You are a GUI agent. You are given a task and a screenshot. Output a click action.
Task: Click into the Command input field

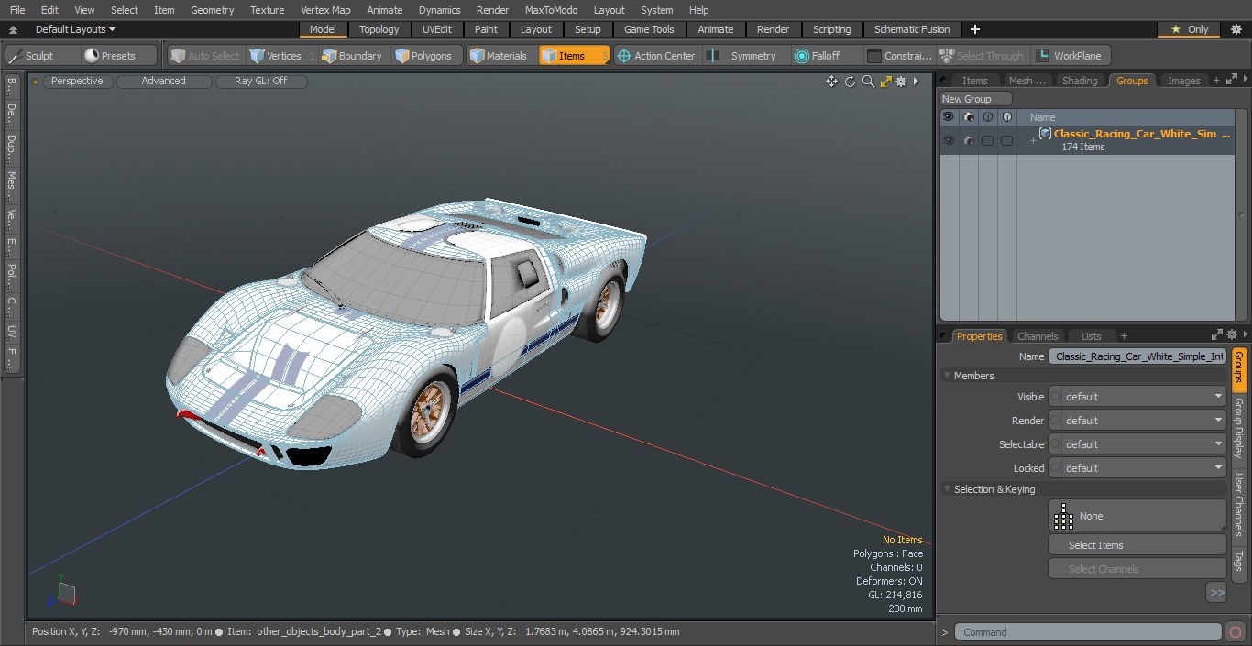[1088, 631]
